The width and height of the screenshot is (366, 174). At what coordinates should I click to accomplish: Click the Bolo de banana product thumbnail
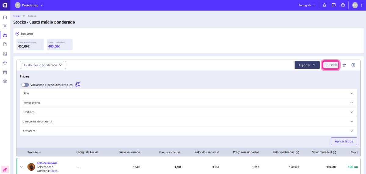tap(31, 167)
